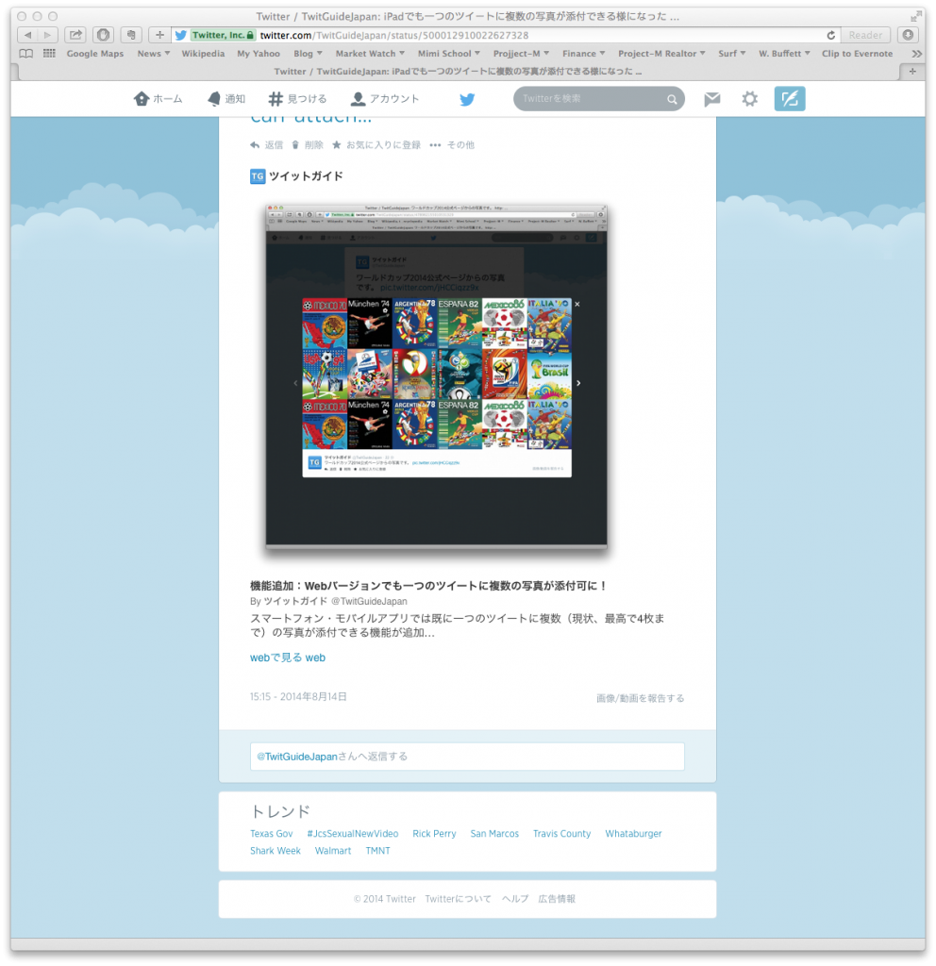Expand the Project-M Realtor bookmarks folder
Viewport: 936px width, 966px height.
click(661, 54)
